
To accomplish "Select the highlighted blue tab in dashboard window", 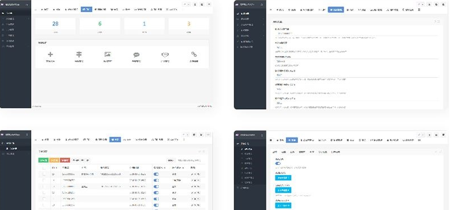I will [x=86, y=9].
